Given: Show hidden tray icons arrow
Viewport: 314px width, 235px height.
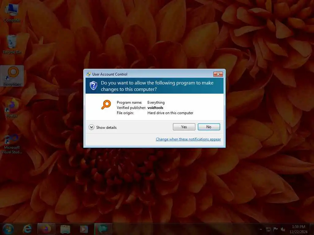Looking at the screenshot, I should coord(261,229).
